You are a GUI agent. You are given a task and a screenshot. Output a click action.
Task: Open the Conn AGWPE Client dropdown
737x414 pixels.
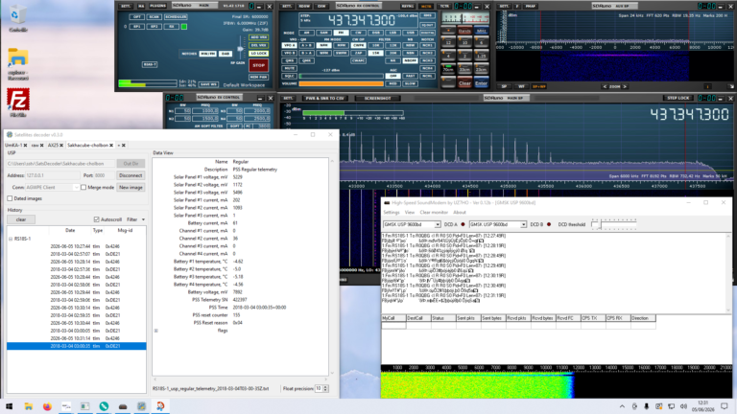[76, 187]
